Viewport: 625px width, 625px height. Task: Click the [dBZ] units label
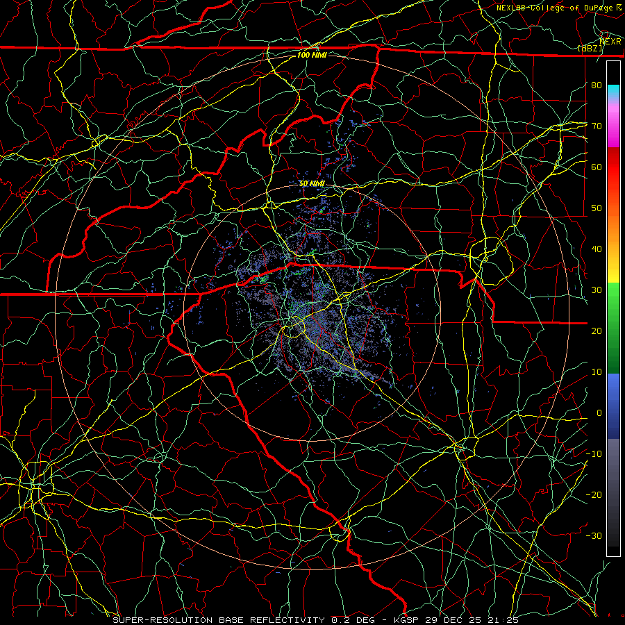[x=590, y=49]
